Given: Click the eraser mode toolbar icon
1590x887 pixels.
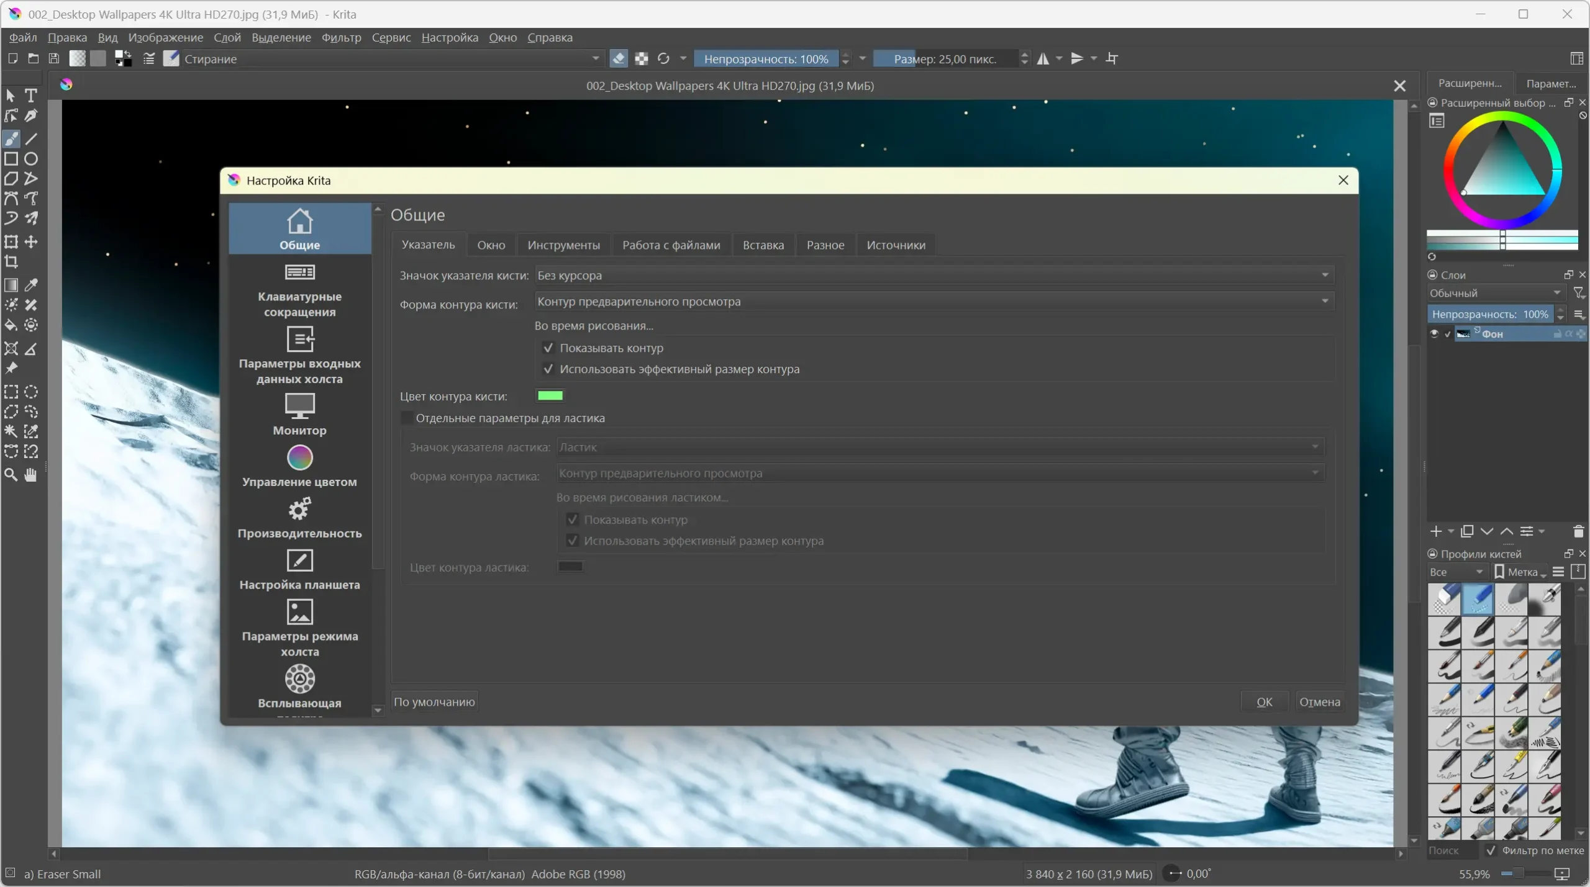Looking at the screenshot, I should pyautogui.click(x=619, y=59).
